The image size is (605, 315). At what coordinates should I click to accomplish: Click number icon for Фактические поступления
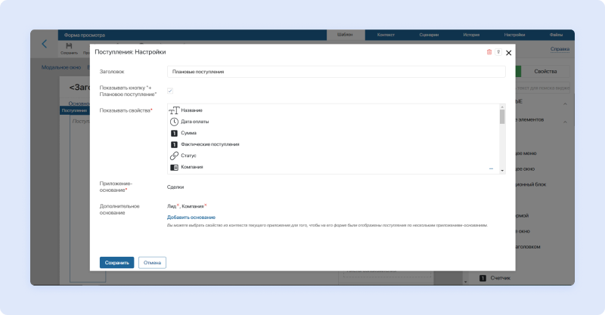(x=174, y=144)
